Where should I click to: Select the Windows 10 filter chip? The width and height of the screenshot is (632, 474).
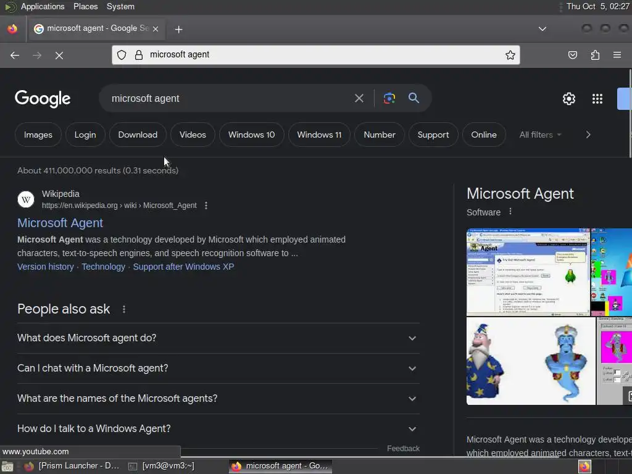[x=252, y=135]
